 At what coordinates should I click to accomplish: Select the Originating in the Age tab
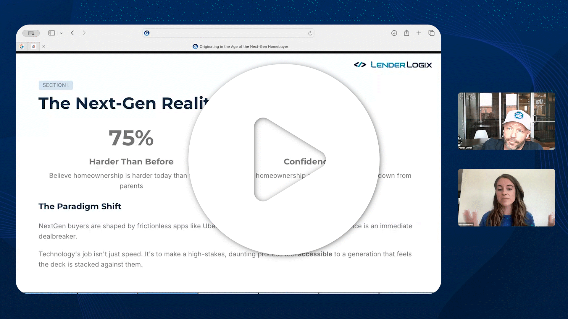(240, 46)
